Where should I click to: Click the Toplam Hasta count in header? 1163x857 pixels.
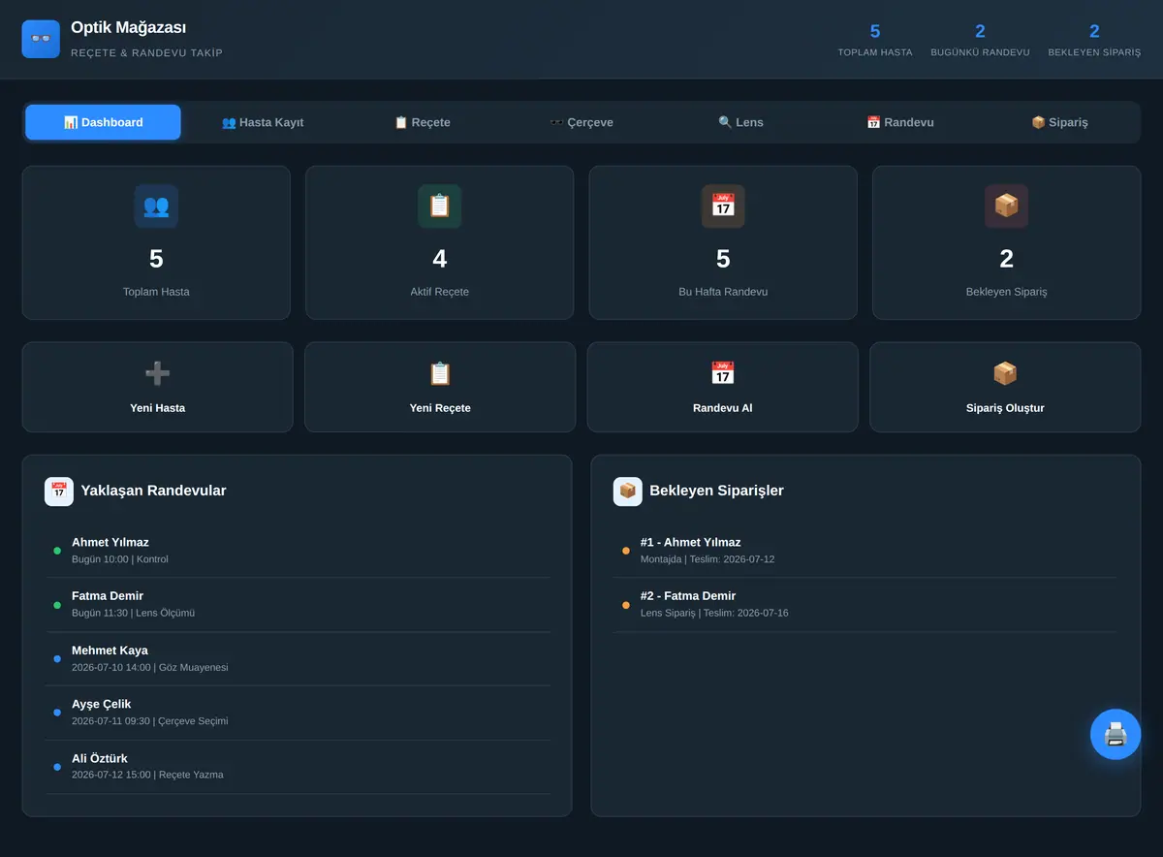click(x=875, y=31)
